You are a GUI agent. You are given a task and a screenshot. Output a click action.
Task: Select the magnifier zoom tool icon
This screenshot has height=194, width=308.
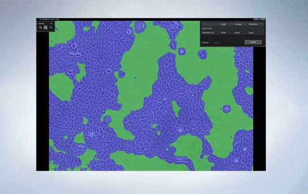pyautogui.click(x=40, y=27)
